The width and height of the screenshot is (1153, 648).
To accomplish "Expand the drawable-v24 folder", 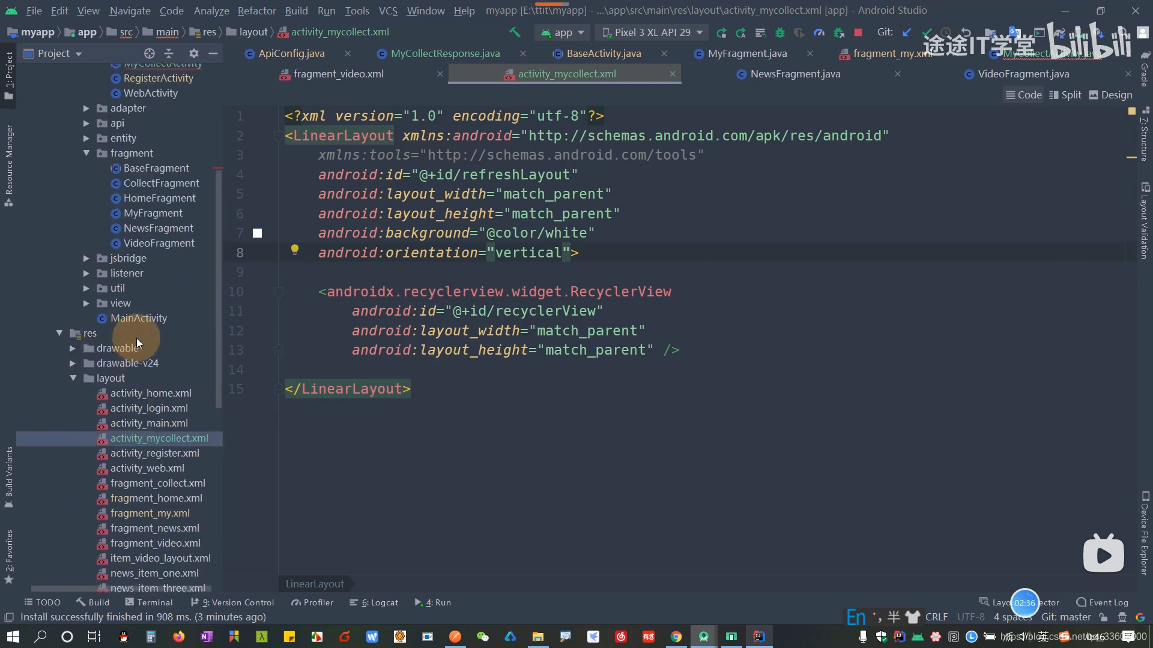I will coord(72,363).
